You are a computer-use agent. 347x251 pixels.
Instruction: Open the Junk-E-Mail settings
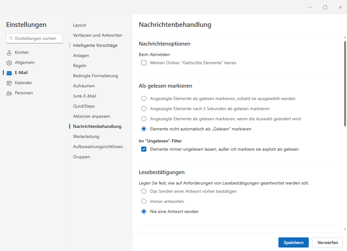tap(85, 96)
